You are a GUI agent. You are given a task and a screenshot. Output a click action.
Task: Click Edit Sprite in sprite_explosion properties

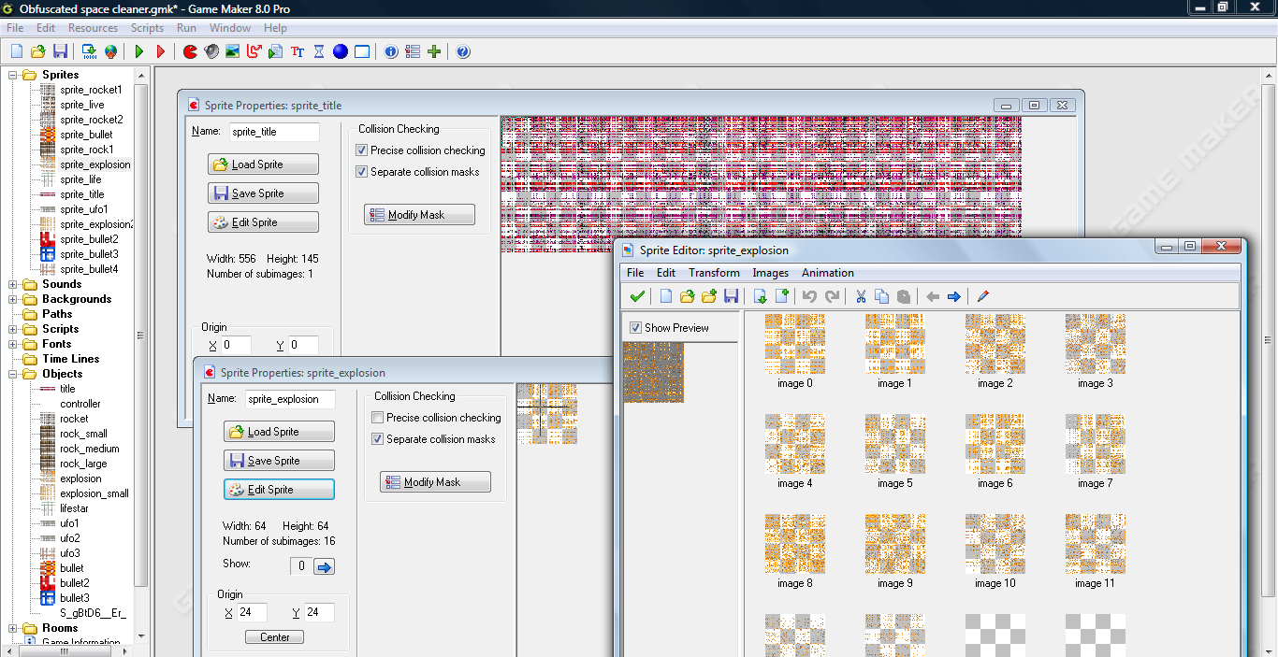click(x=279, y=490)
